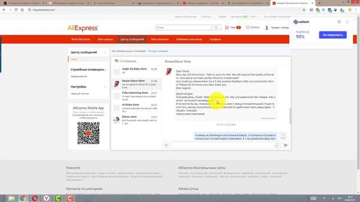Select Чаты in the sidebar
Image resolution: width=360 pixels, height=202 pixels.
[74, 59]
